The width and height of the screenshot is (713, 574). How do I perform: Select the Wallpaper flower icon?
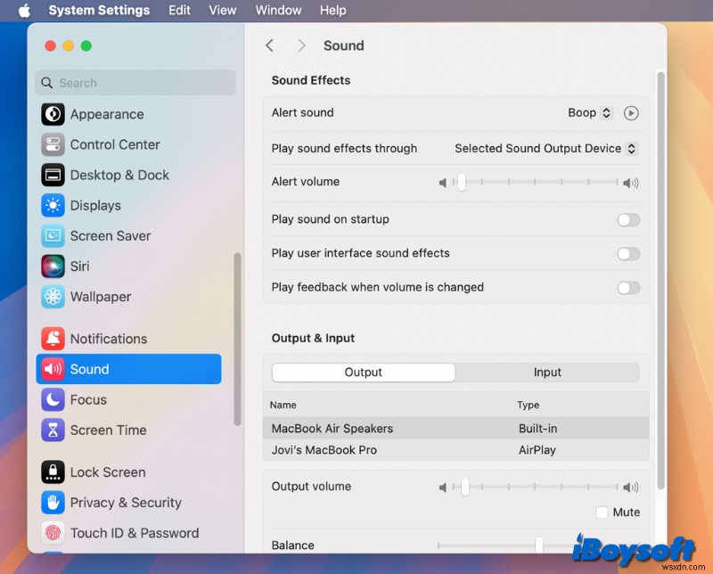click(53, 297)
